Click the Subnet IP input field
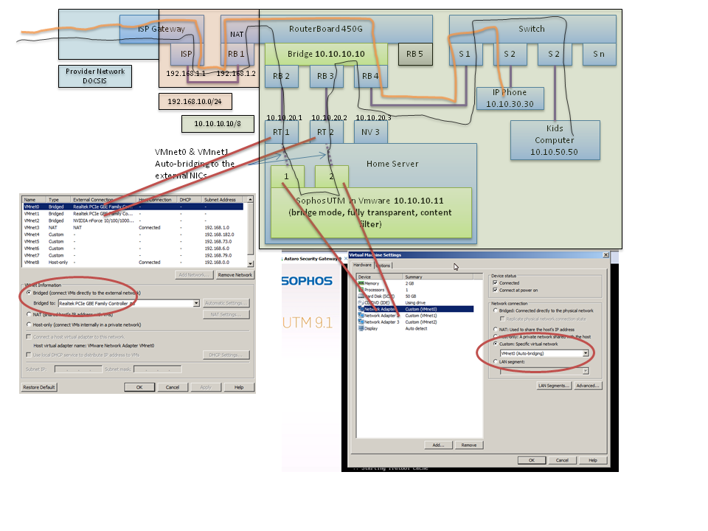 [x=78, y=369]
